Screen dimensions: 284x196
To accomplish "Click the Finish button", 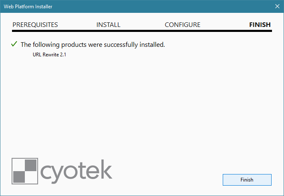I will pyautogui.click(x=247, y=180).
